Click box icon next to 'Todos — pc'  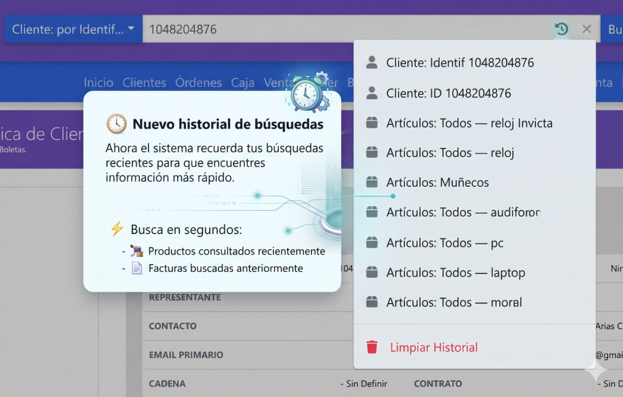[372, 242]
